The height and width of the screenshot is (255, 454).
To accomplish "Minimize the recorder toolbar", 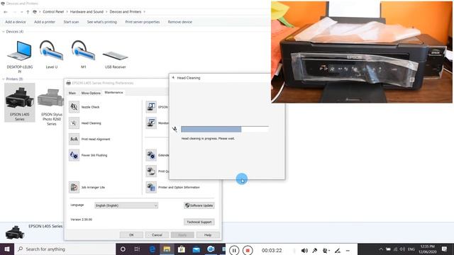I will point(348,250).
